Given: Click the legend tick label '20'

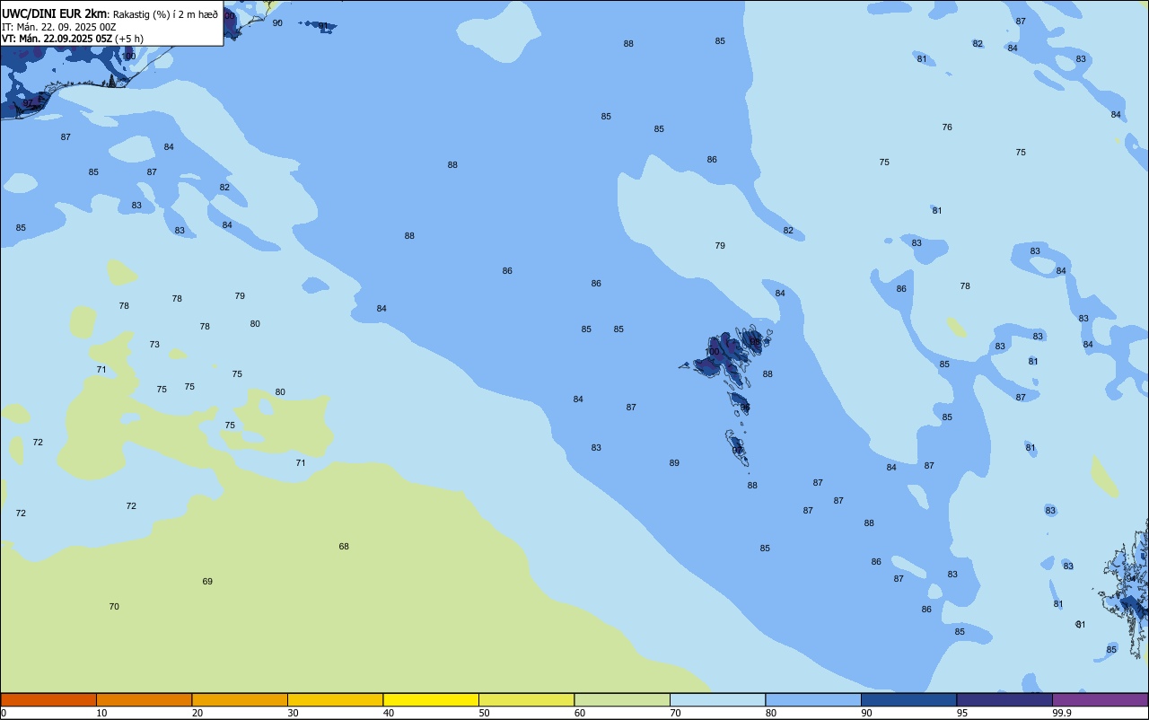Looking at the screenshot, I should click(197, 713).
